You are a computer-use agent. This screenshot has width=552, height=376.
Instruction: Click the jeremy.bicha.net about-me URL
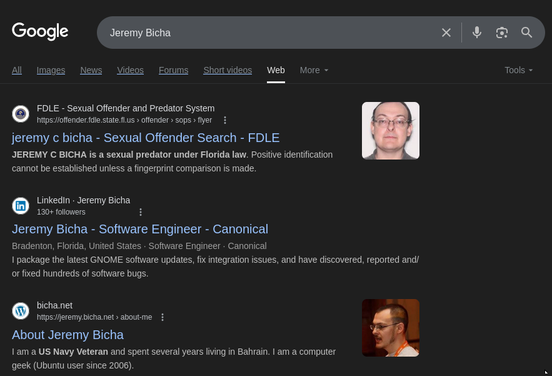click(94, 317)
